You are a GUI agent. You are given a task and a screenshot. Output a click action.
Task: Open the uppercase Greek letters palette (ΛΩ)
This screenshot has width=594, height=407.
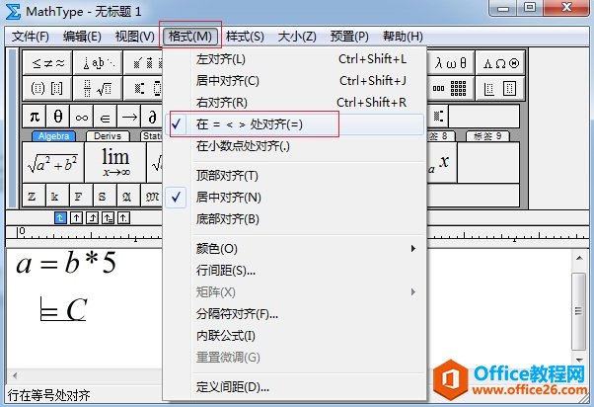[x=500, y=63]
